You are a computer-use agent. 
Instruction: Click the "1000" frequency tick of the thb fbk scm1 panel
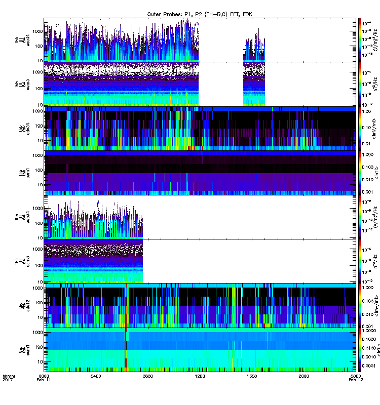(37, 155)
